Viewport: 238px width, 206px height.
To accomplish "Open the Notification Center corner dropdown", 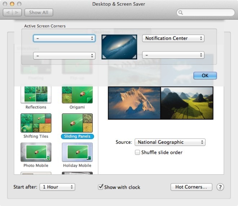I will pos(173,38).
